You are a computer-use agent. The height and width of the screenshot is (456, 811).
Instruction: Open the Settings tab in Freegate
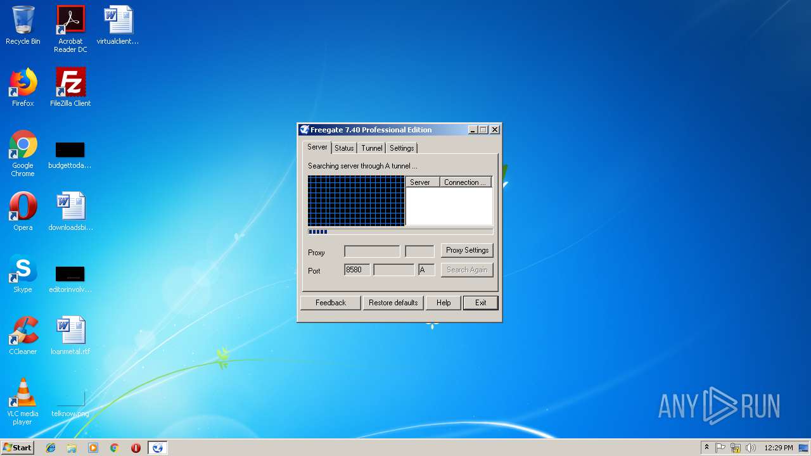click(x=402, y=148)
